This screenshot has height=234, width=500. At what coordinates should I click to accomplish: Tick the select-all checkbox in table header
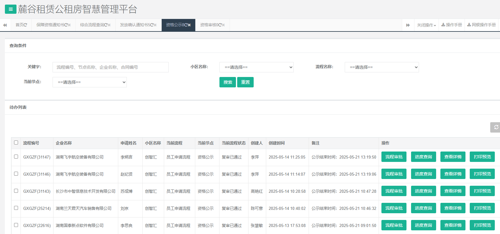point(16,143)
